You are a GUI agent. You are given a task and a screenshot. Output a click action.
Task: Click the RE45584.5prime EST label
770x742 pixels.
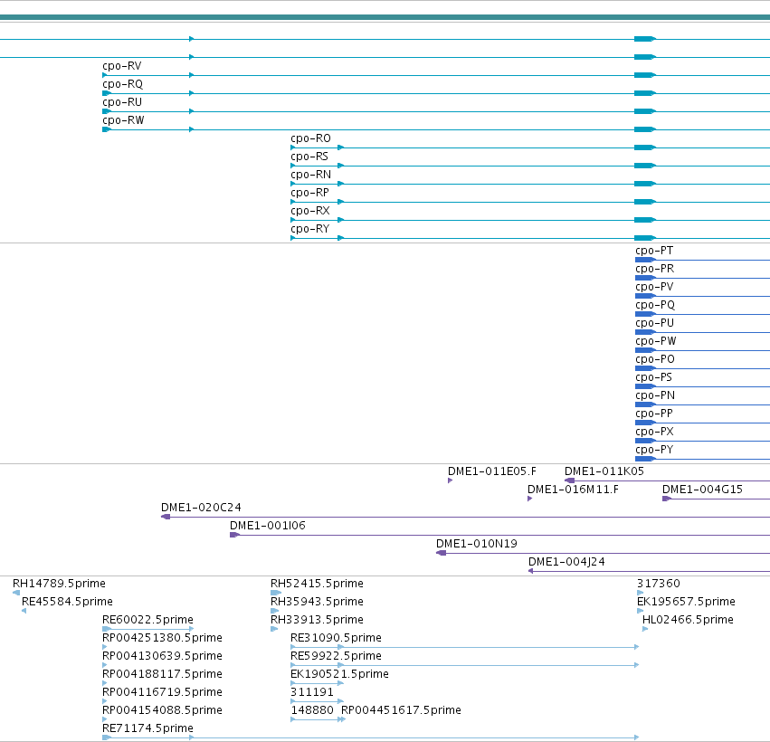(x=67, y=602)
